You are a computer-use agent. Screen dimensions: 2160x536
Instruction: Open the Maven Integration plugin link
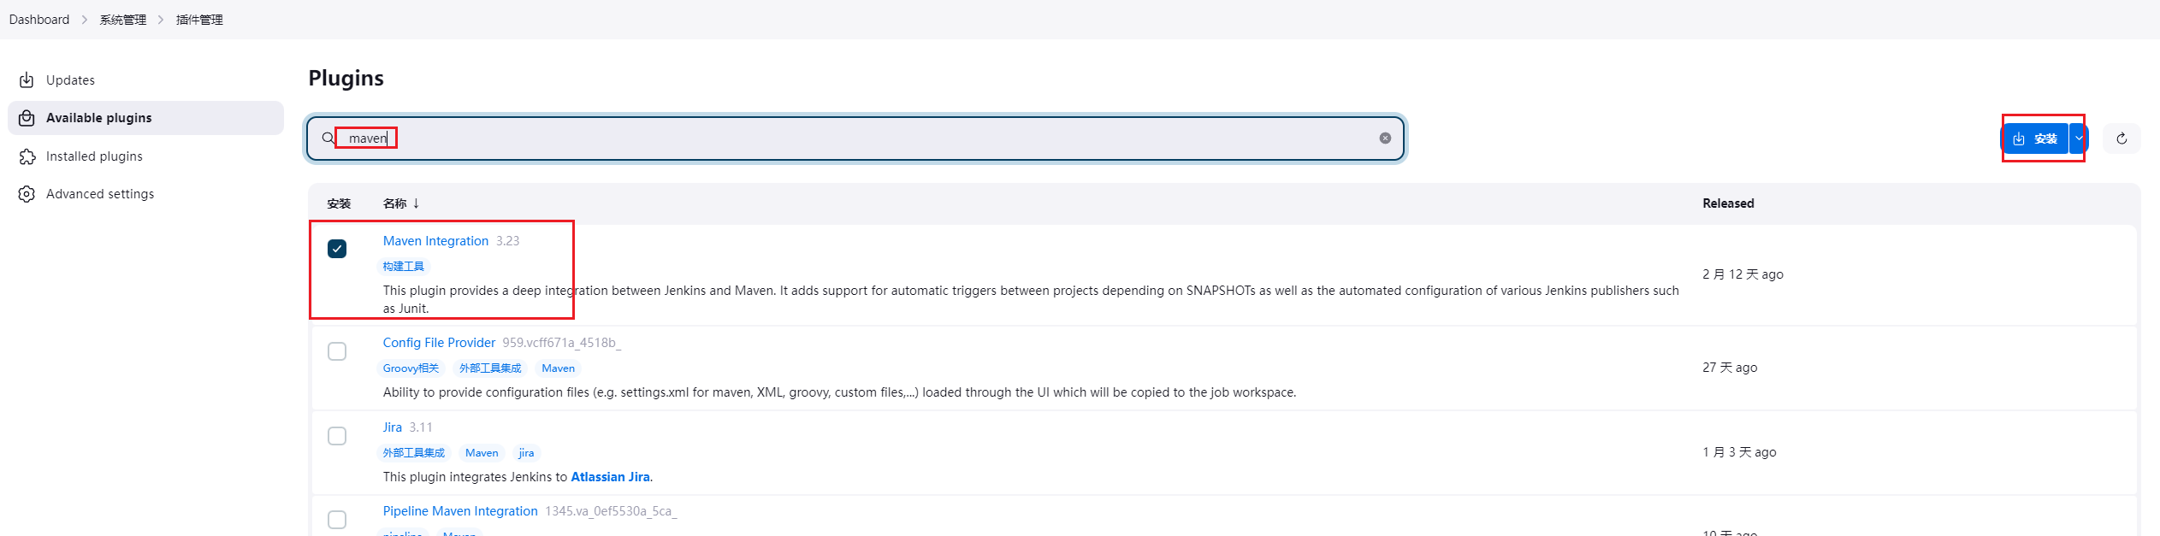click(435, 241)
